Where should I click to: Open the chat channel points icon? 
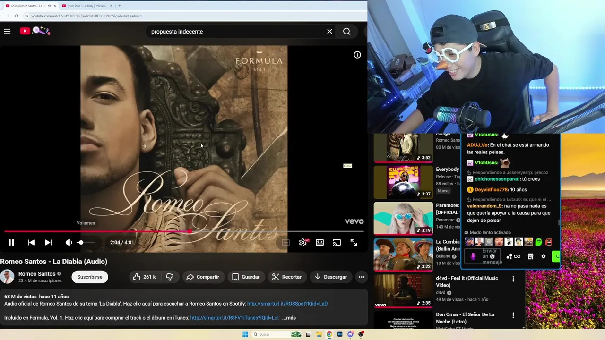509,256
